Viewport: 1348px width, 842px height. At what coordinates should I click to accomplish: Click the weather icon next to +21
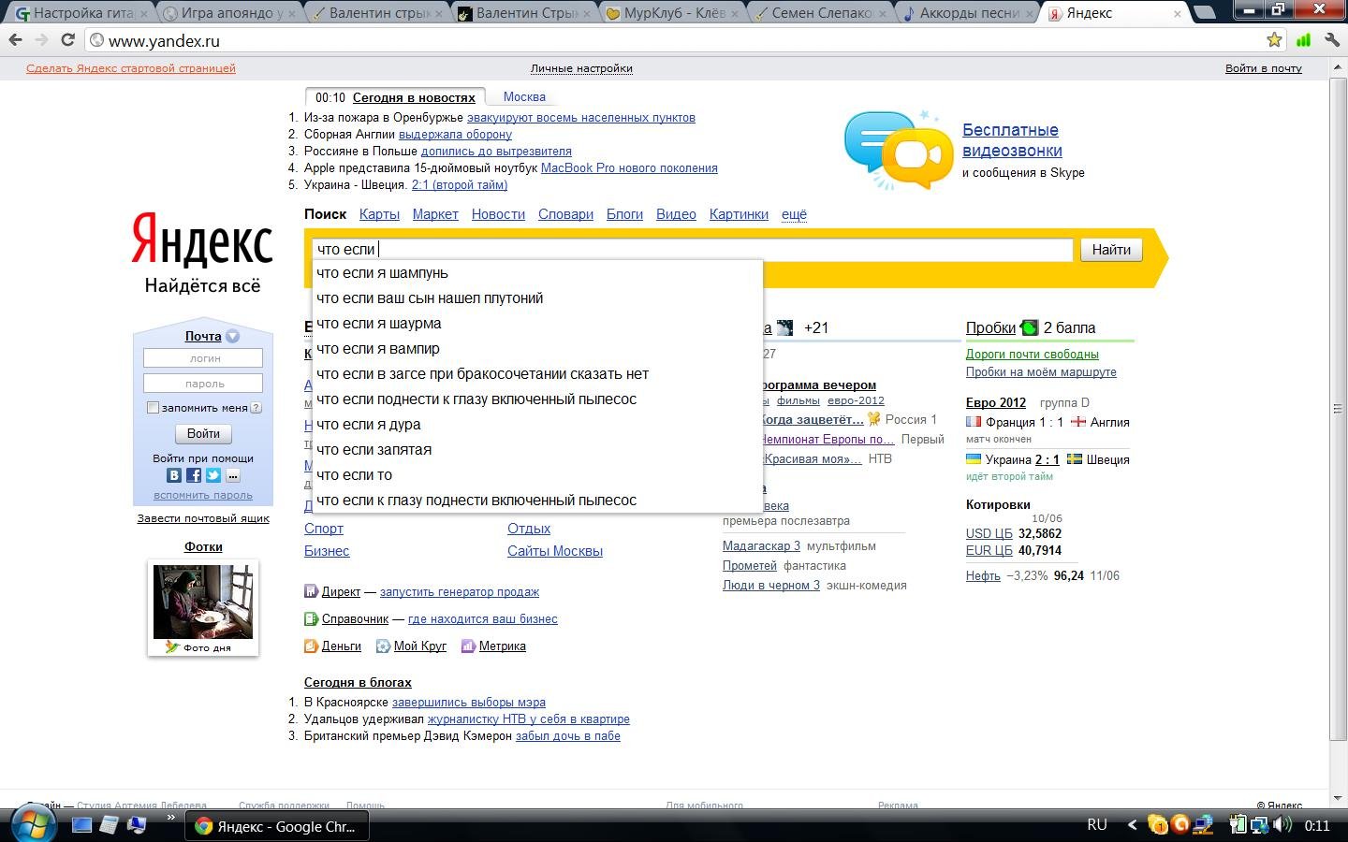(x=784, y=327)
